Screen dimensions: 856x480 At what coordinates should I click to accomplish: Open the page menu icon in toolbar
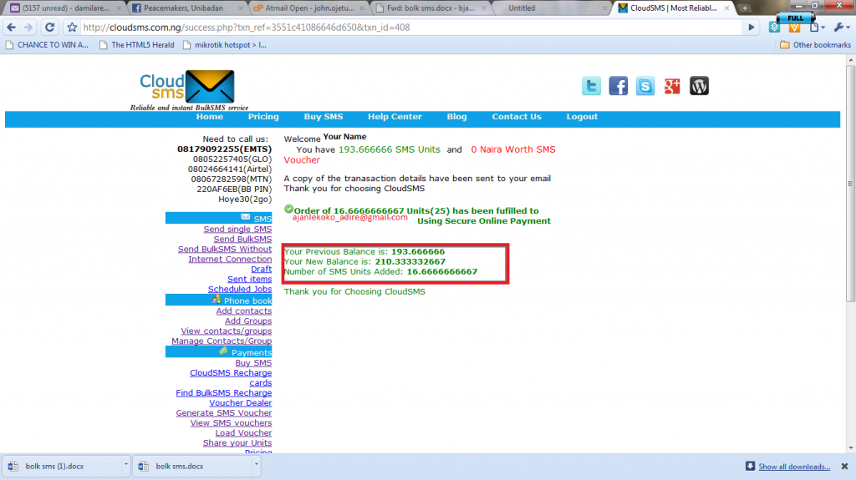[817, 28]
